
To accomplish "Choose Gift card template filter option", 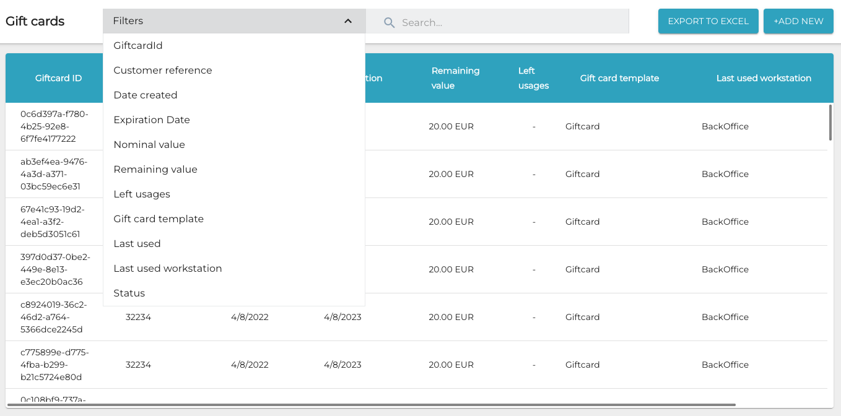I will 159,219.
